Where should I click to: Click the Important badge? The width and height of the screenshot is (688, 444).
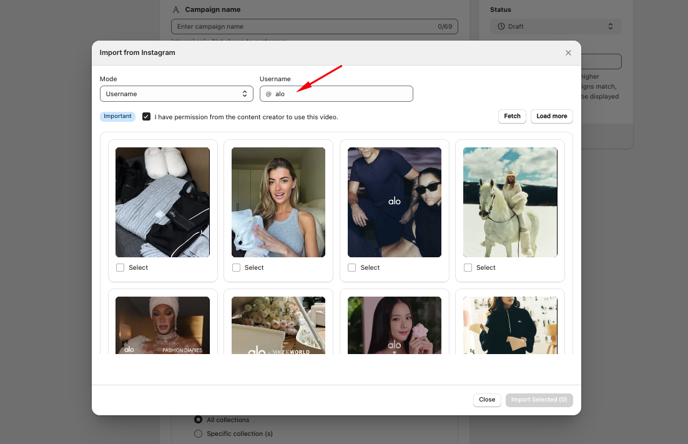[117, 116]
